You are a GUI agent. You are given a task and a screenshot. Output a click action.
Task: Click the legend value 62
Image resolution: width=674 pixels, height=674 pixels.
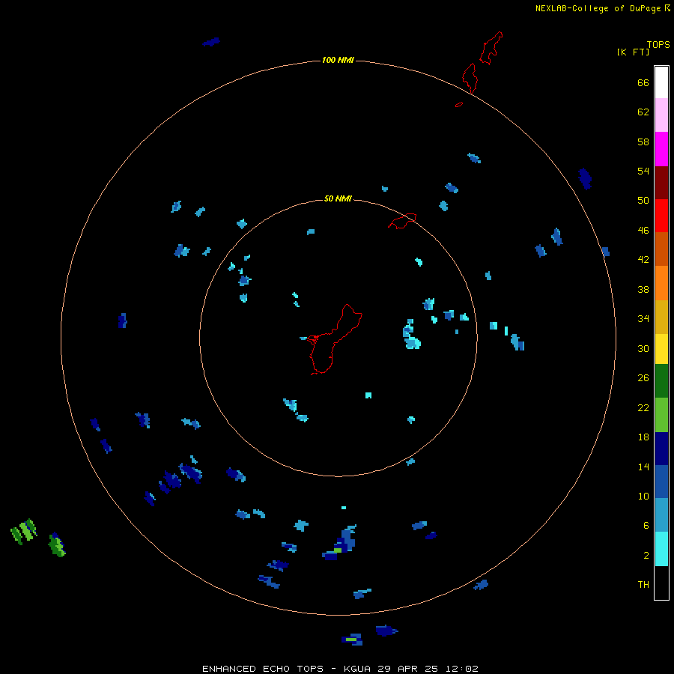[643, 112]
